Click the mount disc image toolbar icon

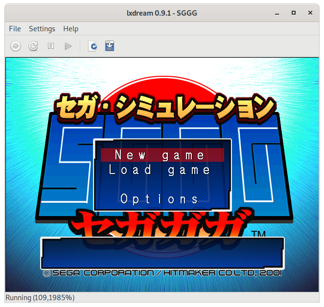click(16, 46)
